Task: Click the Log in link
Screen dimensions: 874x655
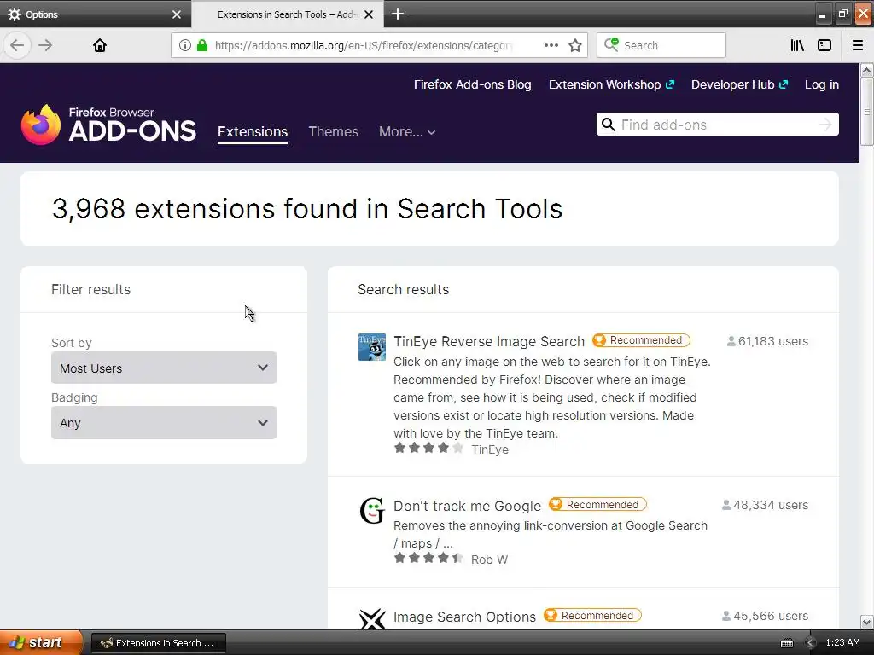Action: tap(821, 84)
